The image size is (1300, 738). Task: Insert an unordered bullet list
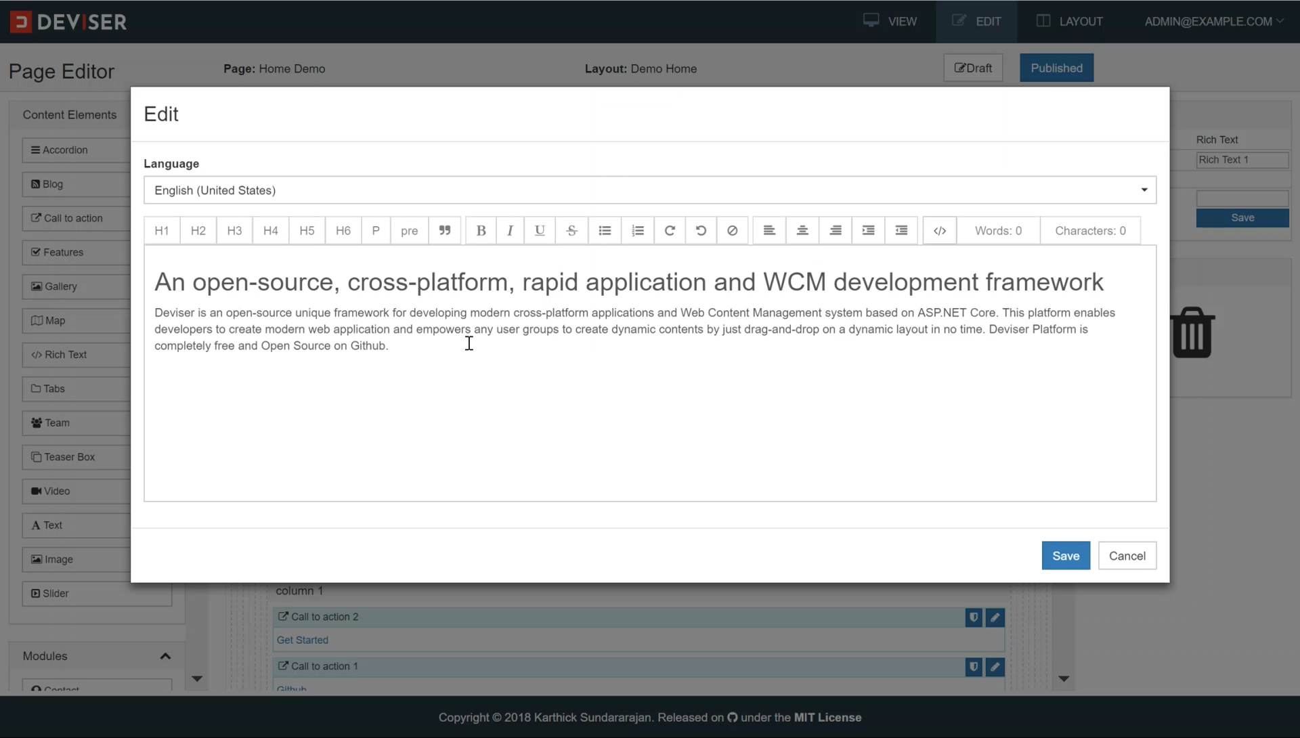coord(605,231)
